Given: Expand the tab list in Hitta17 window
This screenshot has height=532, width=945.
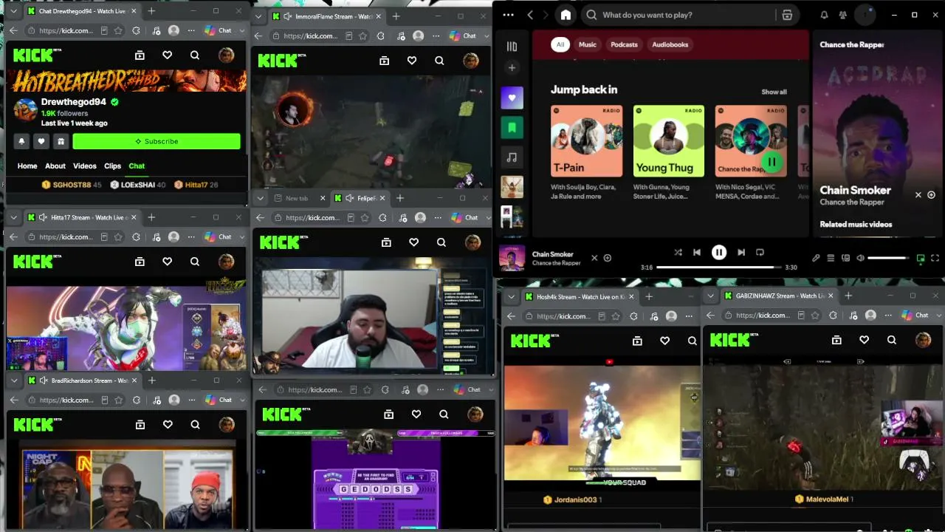Looking at the screenshot, I should click(x=13, y=217).
